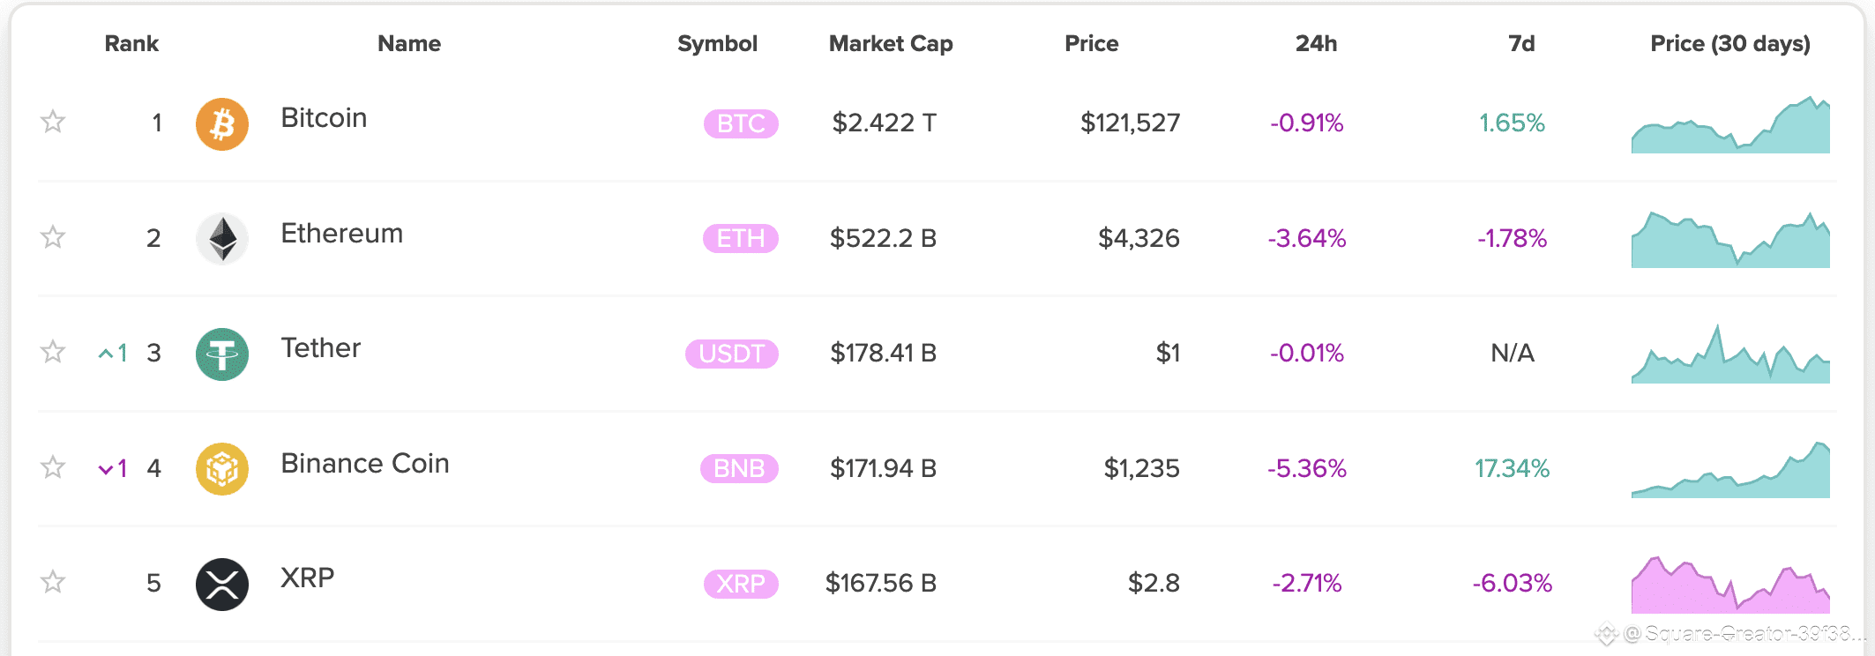Sort by the 24h change column header
This screenshot has height=656, width=1875.
1316,43
